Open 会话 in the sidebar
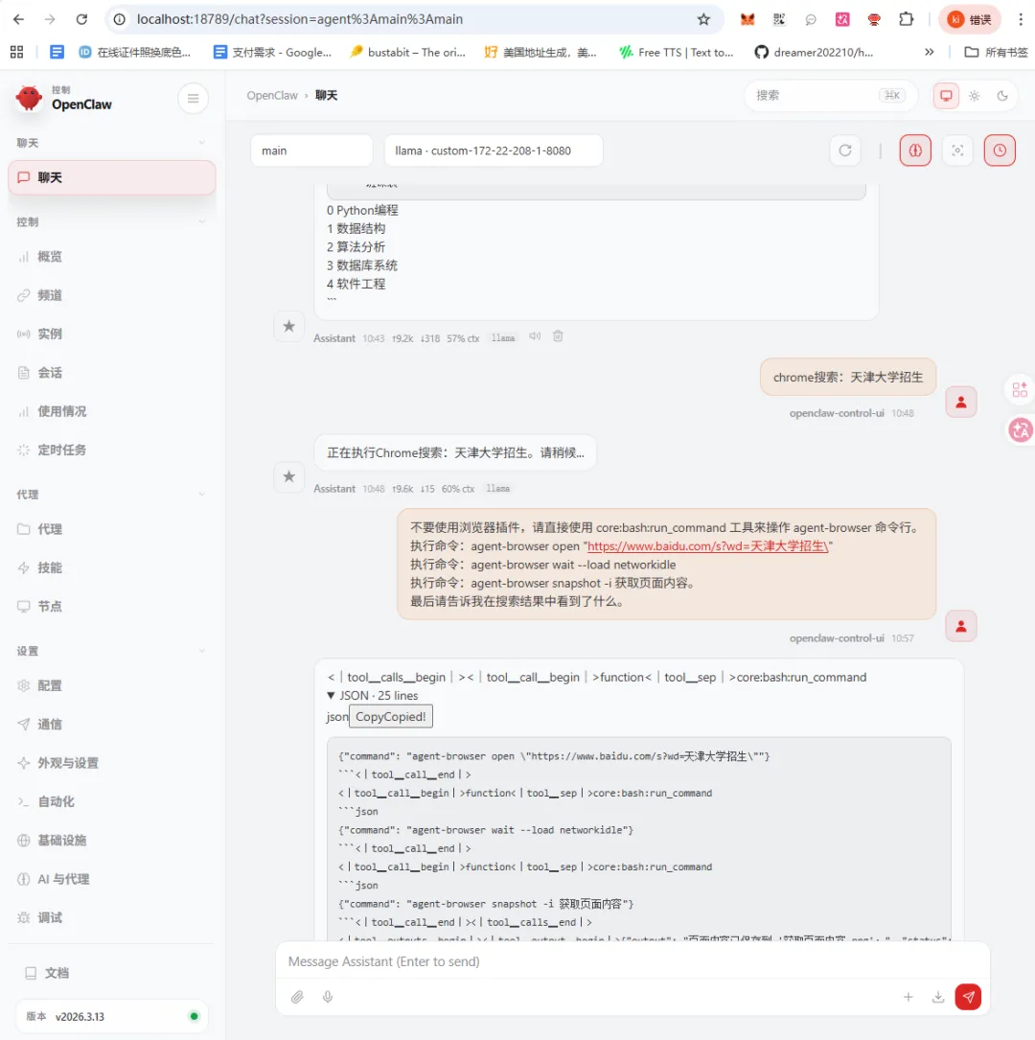 click(112, 373)
